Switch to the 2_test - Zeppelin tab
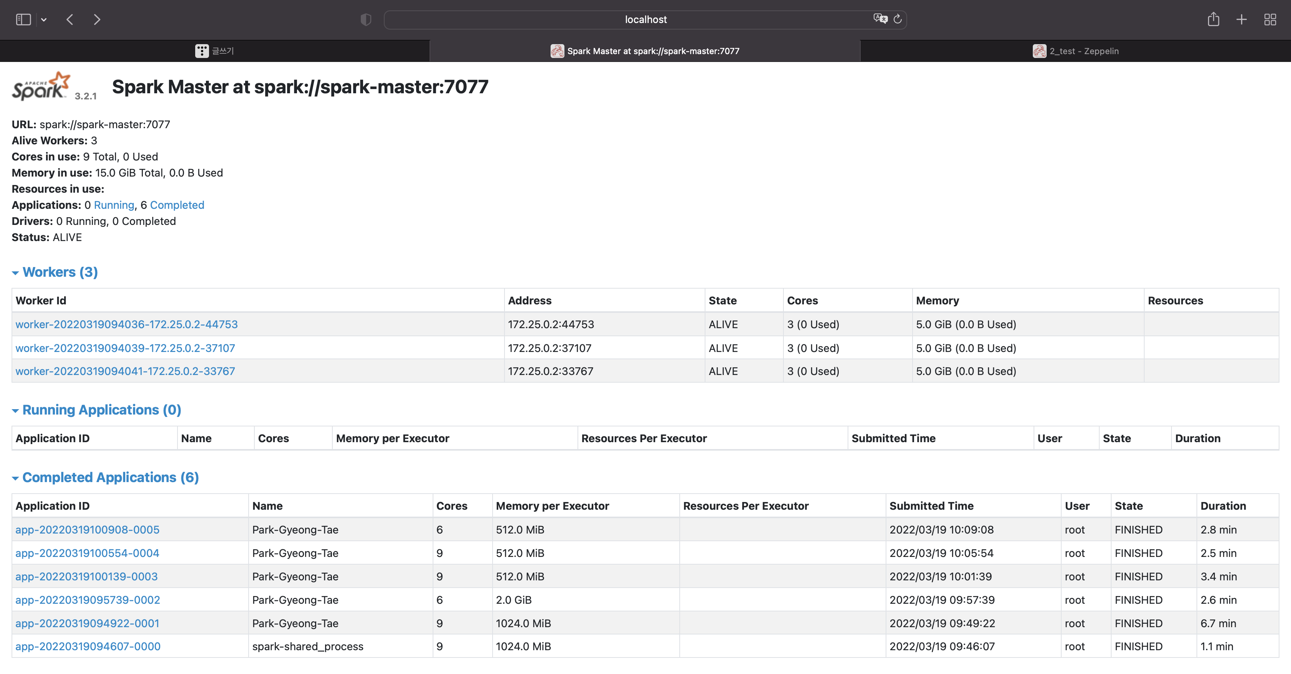 1075,51
